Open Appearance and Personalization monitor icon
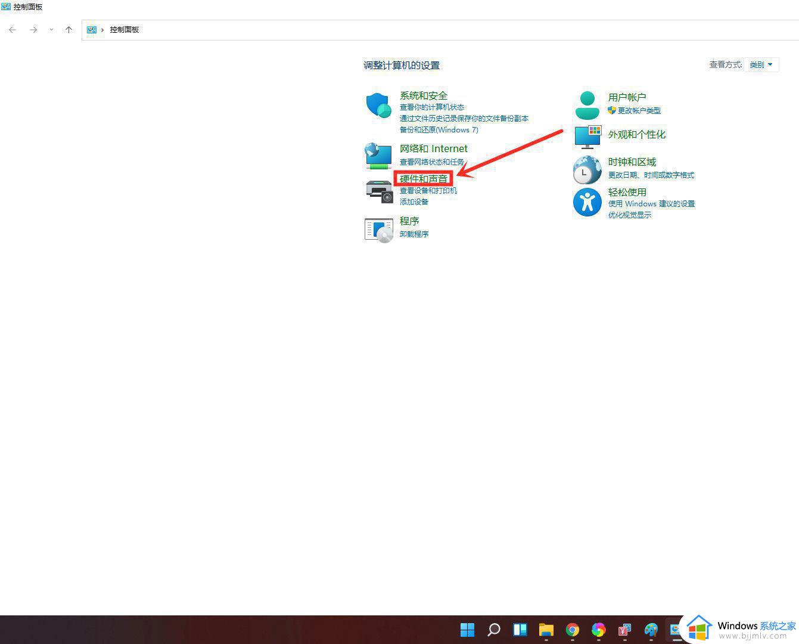Screen dimensions: 799x644 point(588,137)
